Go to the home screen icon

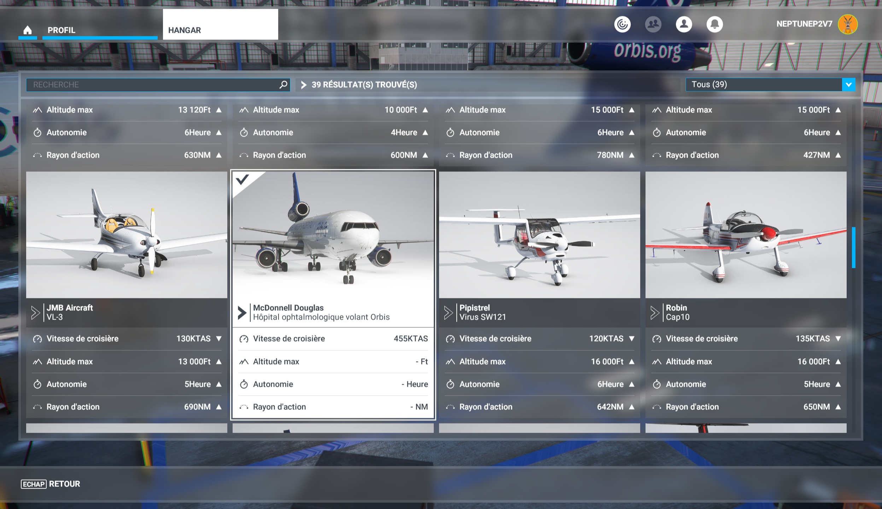point(28,30)
